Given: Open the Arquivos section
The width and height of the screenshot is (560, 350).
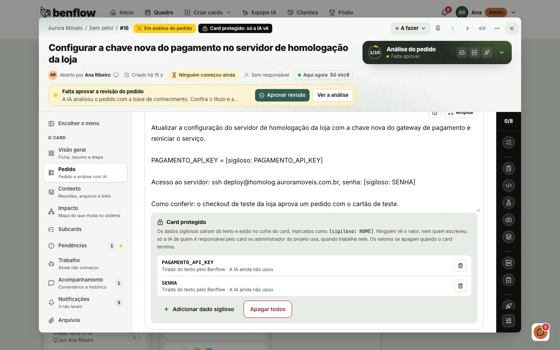Looking at the screenshot, I should (85, 320).
